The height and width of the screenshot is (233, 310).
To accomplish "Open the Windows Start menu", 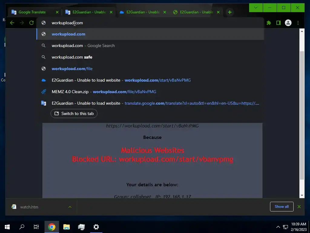I will [7, 227].
